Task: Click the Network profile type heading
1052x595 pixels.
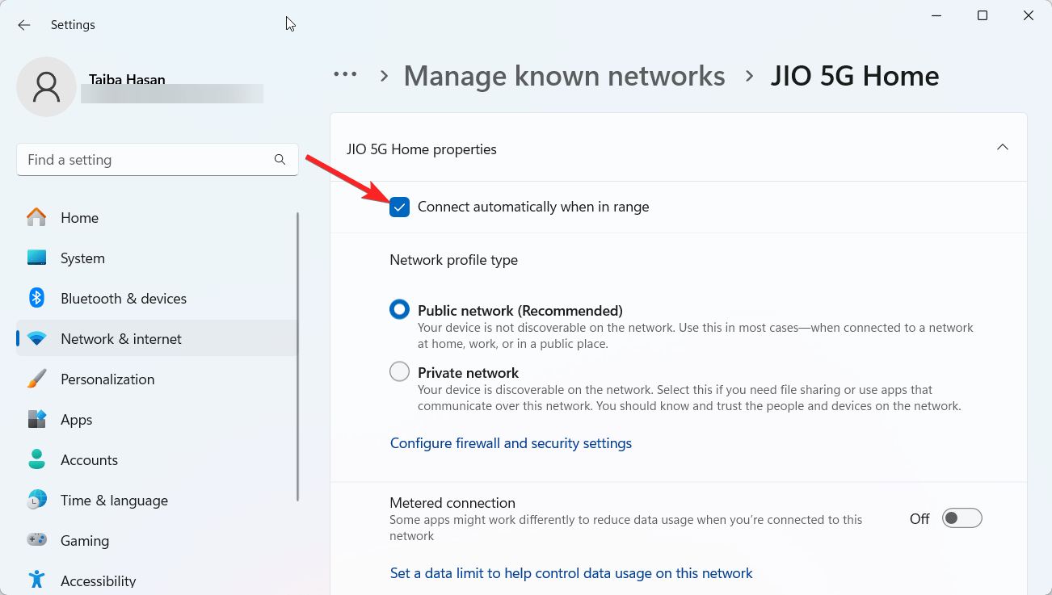Action: point(453,260)
